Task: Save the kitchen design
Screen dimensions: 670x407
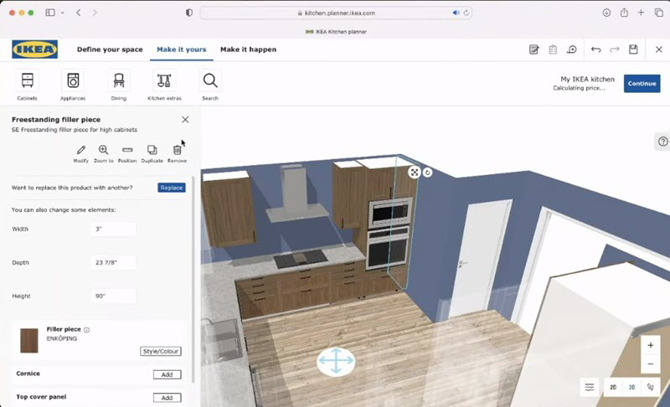Action: (634, 49)
